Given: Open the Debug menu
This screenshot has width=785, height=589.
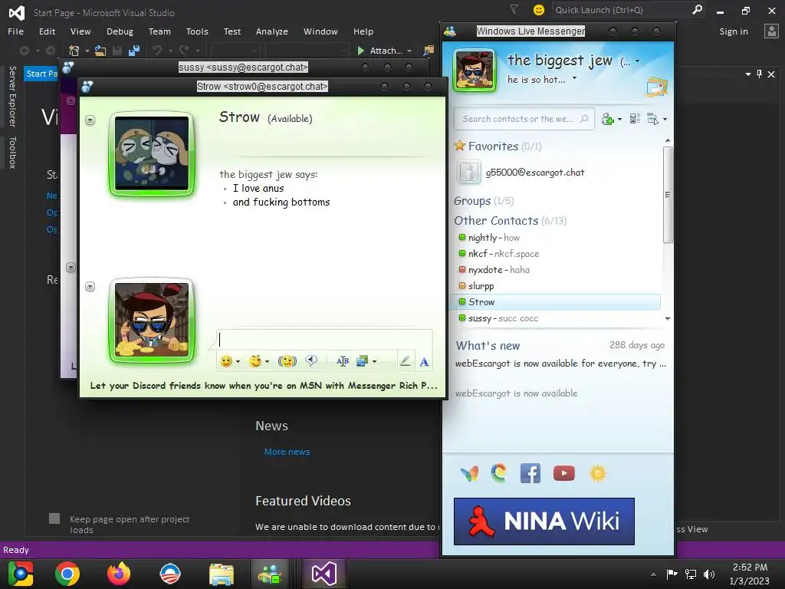Looking at the screenshot, I should pos(120,31).
